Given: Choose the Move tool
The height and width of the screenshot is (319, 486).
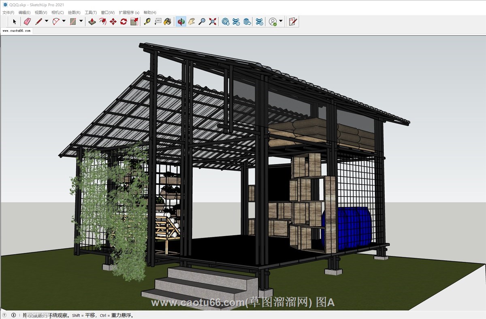Looking at the screenshot, I should pyautogui.click(x=113, y=22).
